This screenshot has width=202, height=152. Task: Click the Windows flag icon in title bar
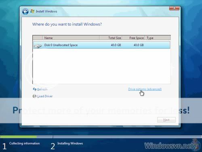coord(32,11)
